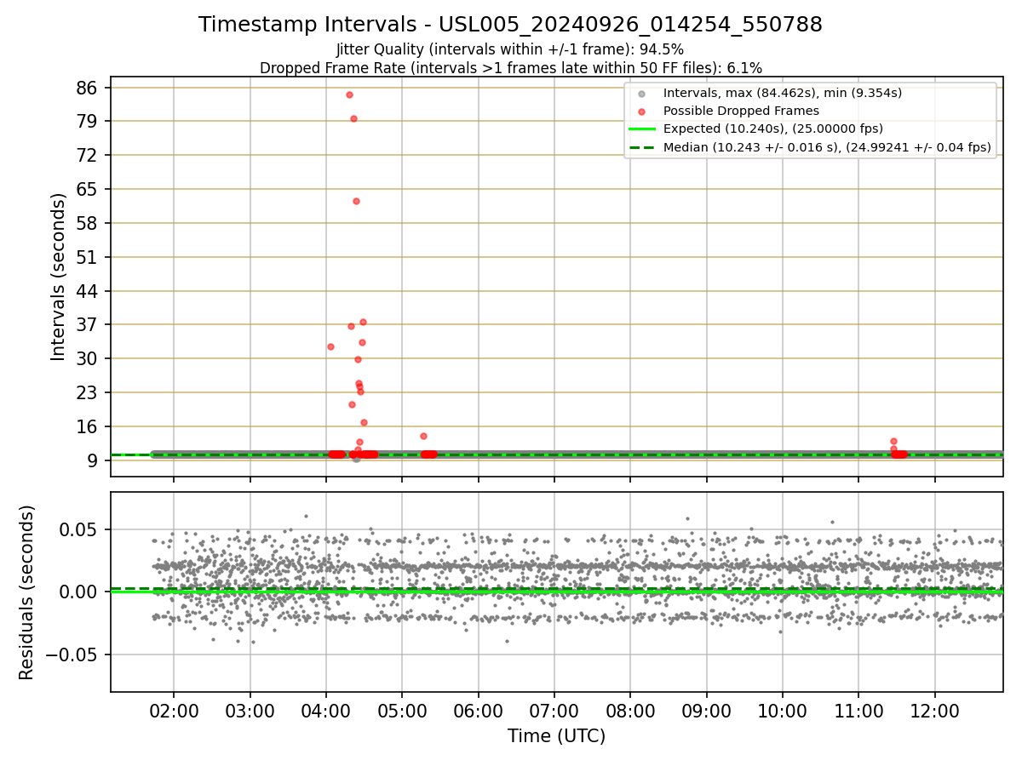Click the 'Residuals (seconds)' y-axis label
The width and height of the screenshot is (1022, 766).
(x=26, y=592)
